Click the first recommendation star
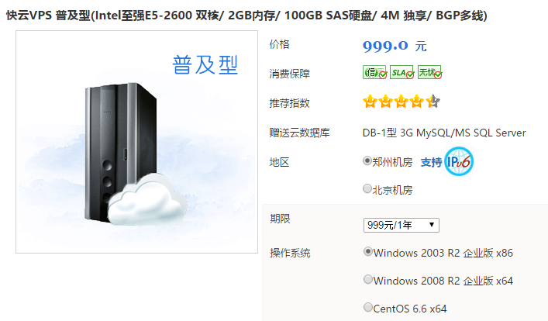Screen dimensions: 548x321 pos(370,102)
